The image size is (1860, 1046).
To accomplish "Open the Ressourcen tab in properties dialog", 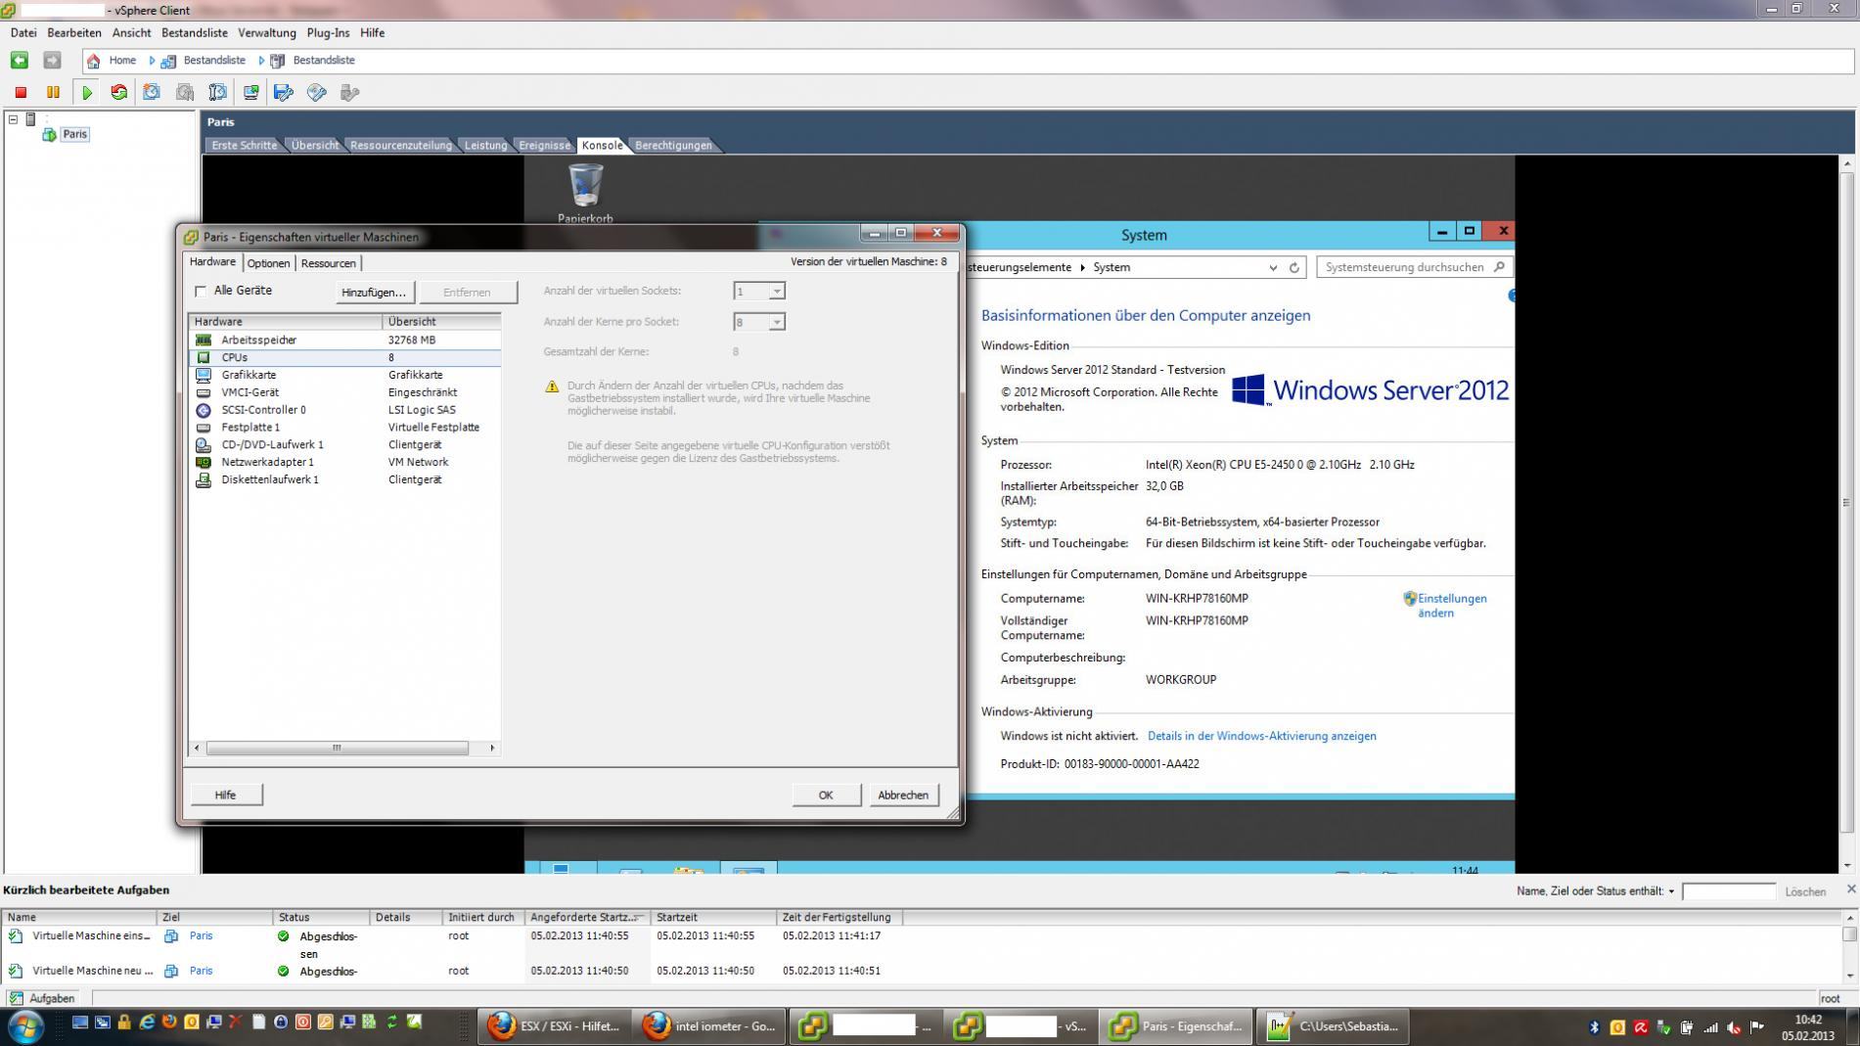I will (329, 263).
